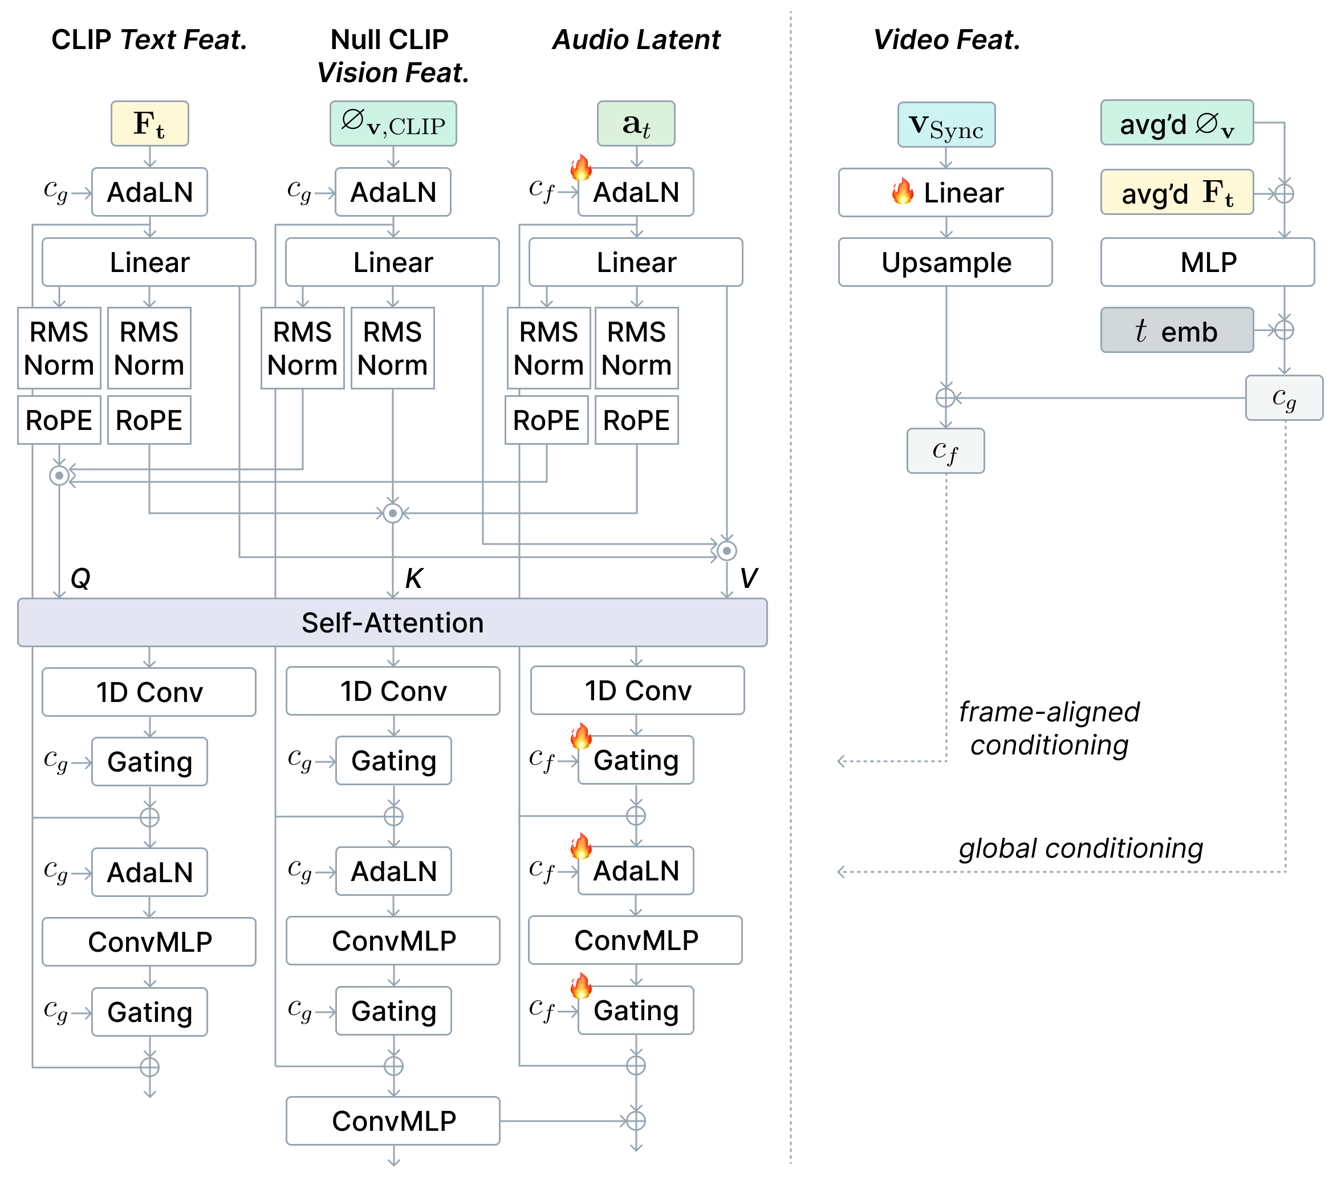The image size is (1341, 1177).
Task: Click the MLP box
Action: point(1207,262)
